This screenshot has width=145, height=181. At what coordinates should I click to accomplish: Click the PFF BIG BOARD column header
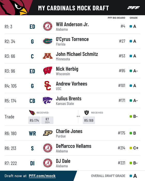[117, 18]
